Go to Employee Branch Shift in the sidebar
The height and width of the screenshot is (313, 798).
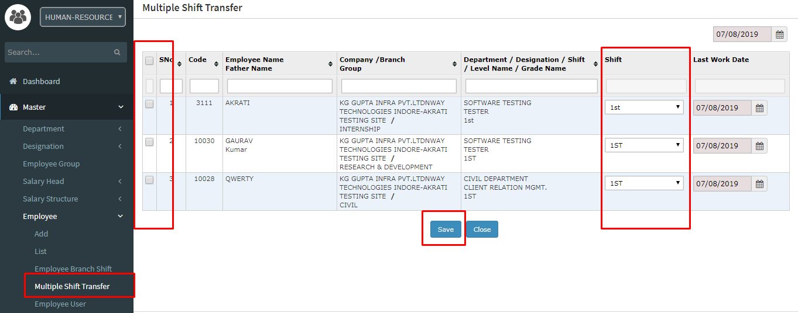[x=73, y=269]
